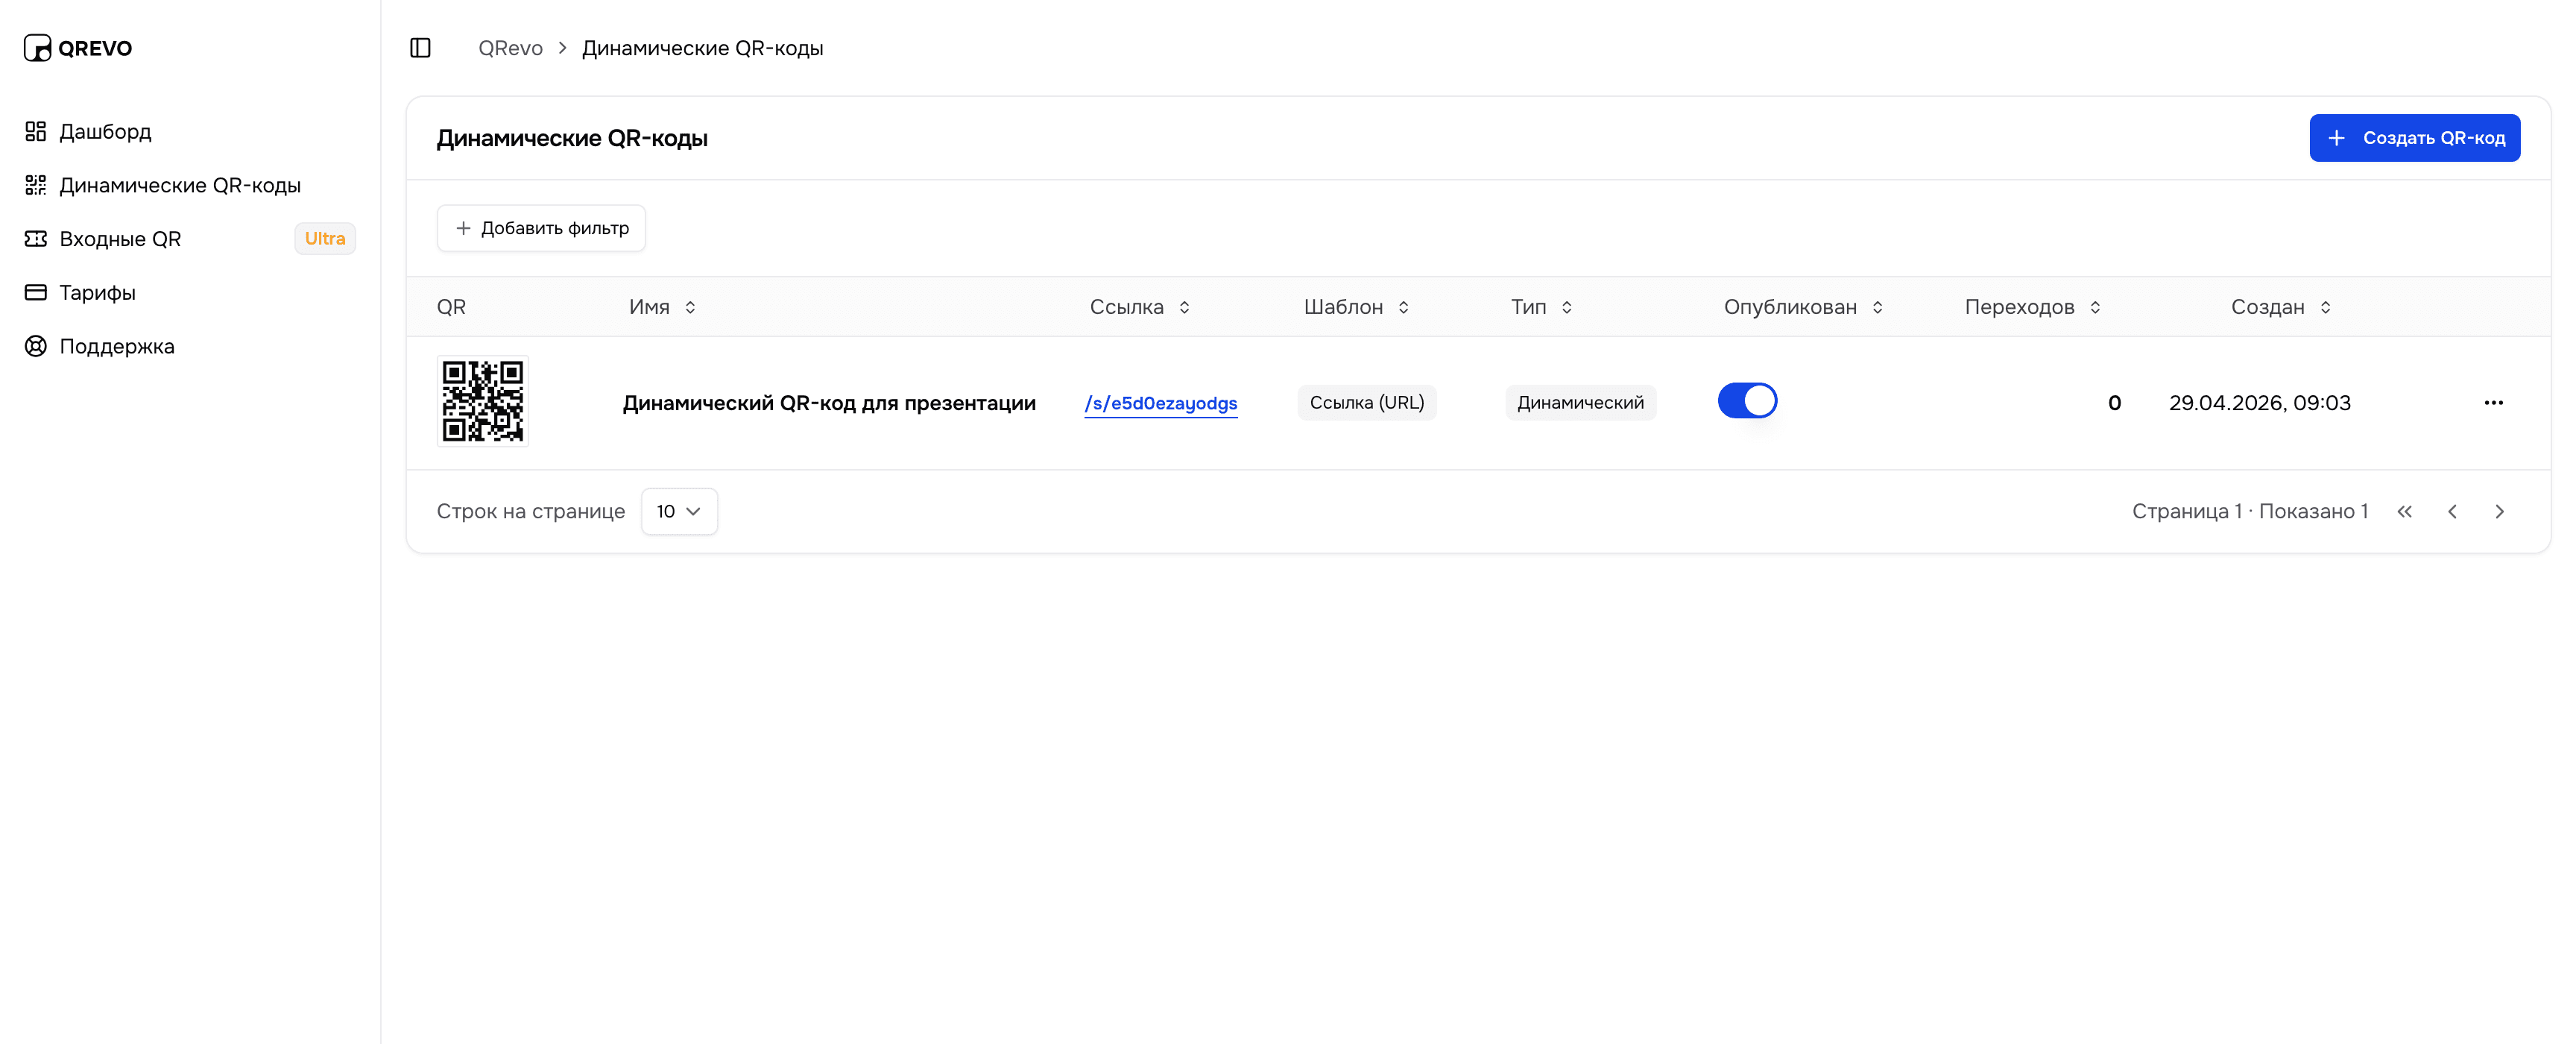The image size is (2576, 1044).
Task: Click the name Динамический QR-код для презентации
Action: click(x=829, y=403)
